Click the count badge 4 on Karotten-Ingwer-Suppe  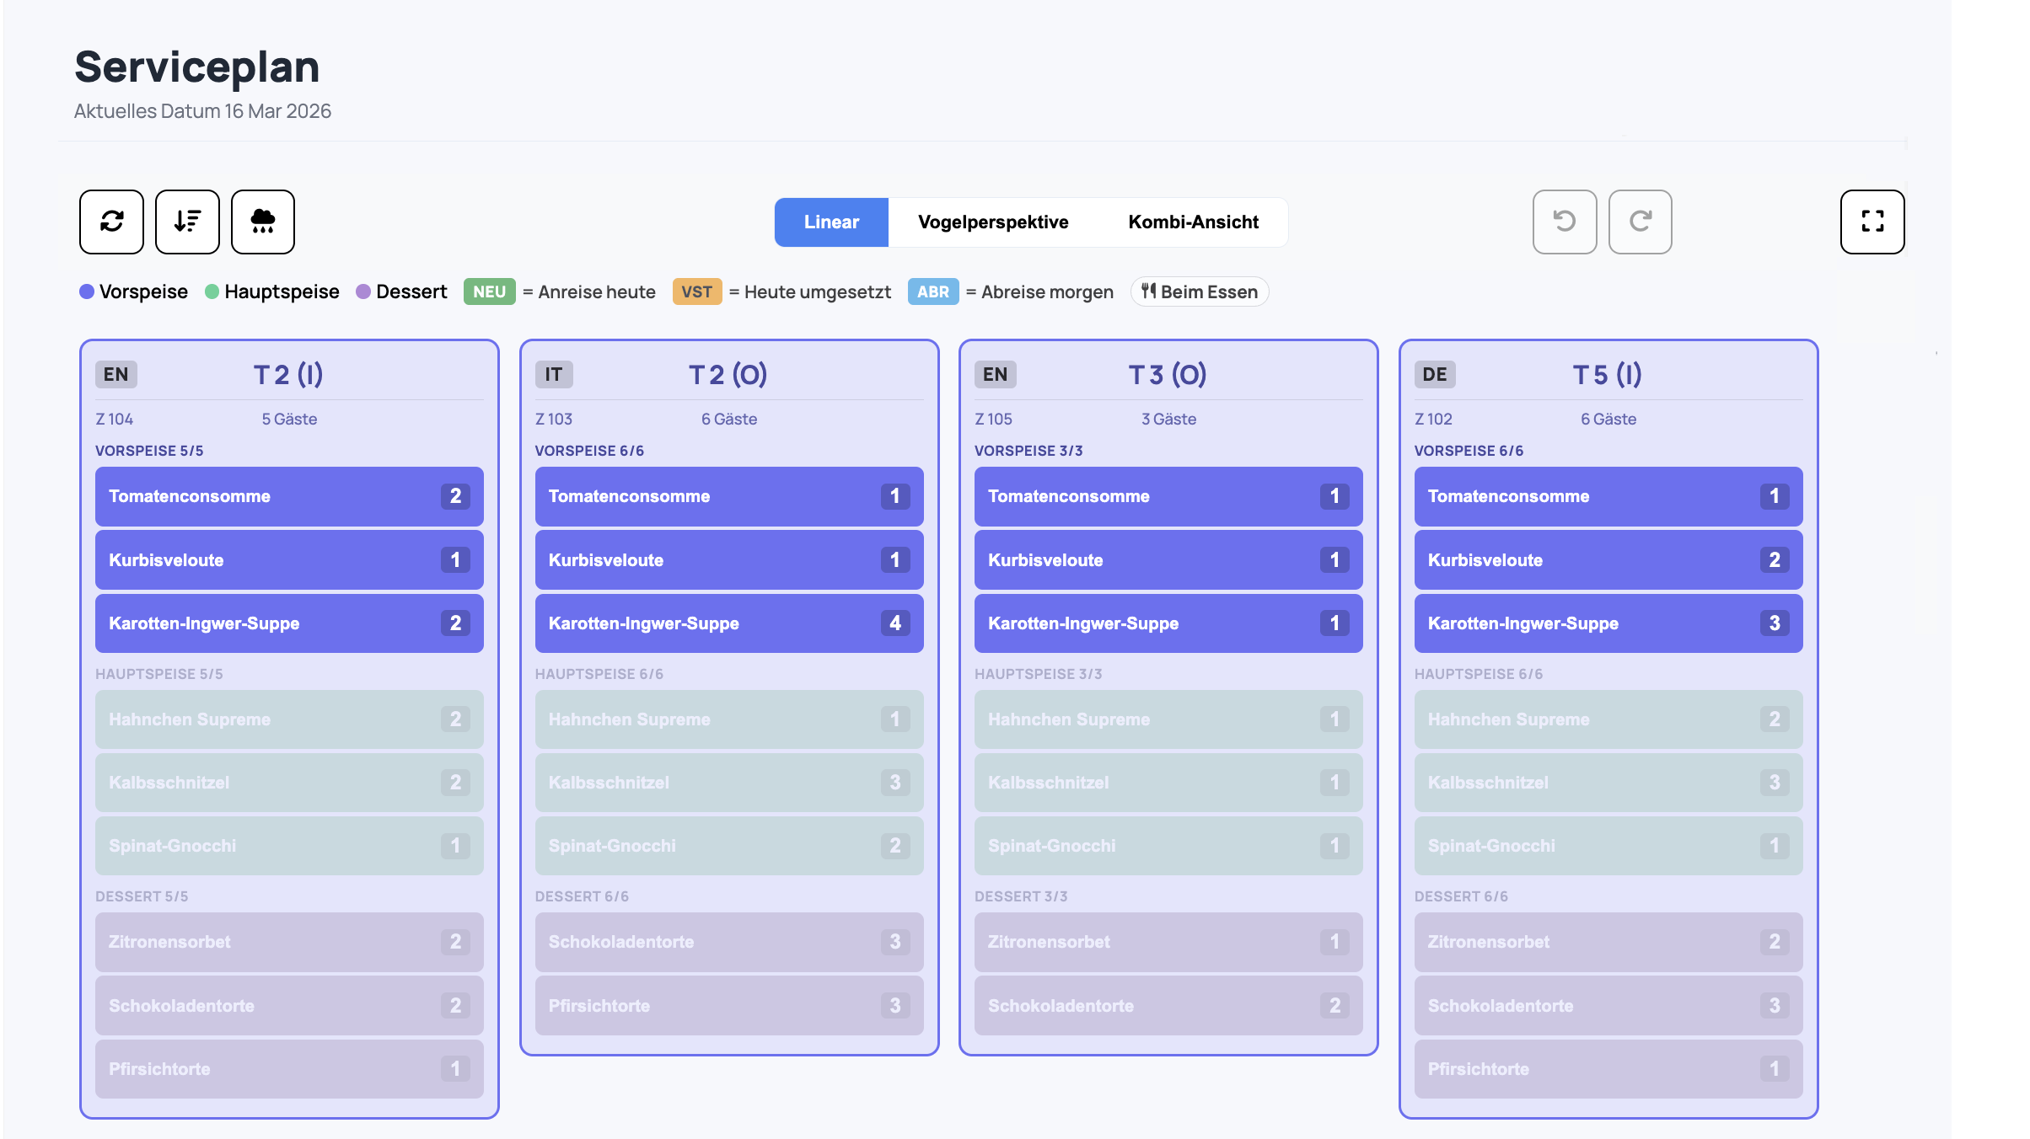pos(894,623)
